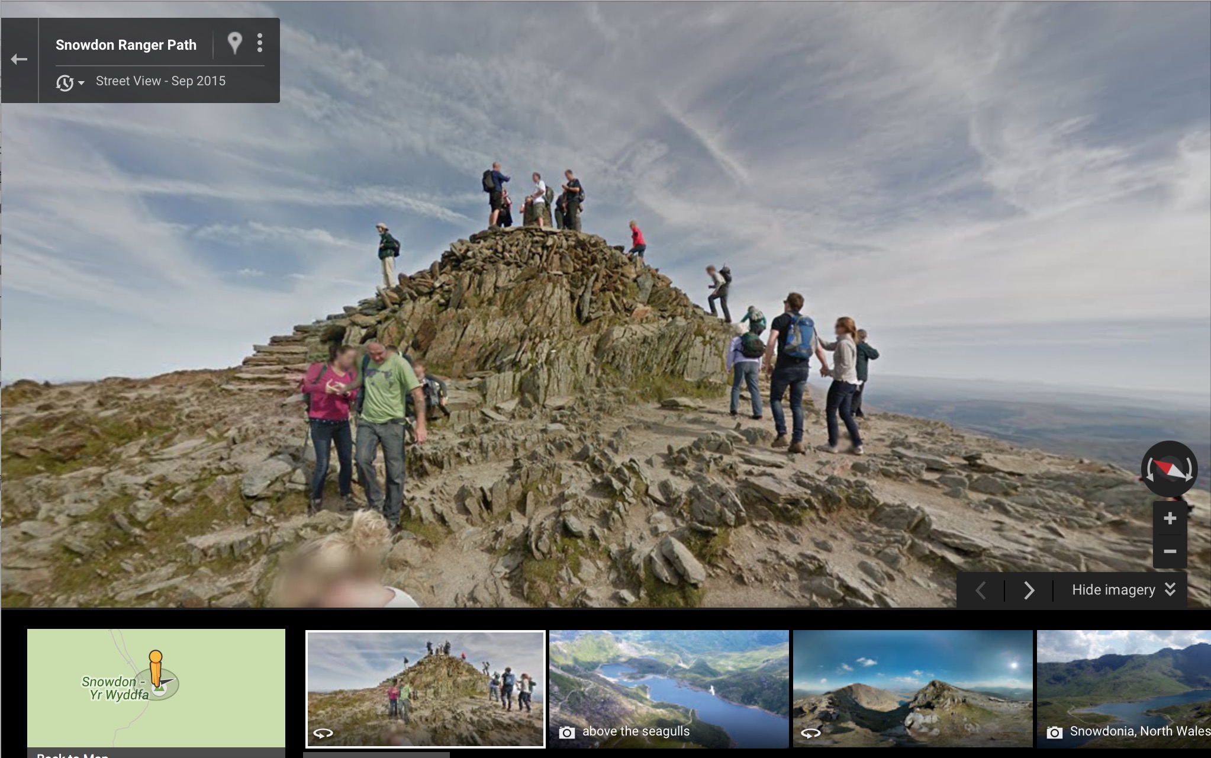Open the 'above the seagulls' photo

click(669, 689)
